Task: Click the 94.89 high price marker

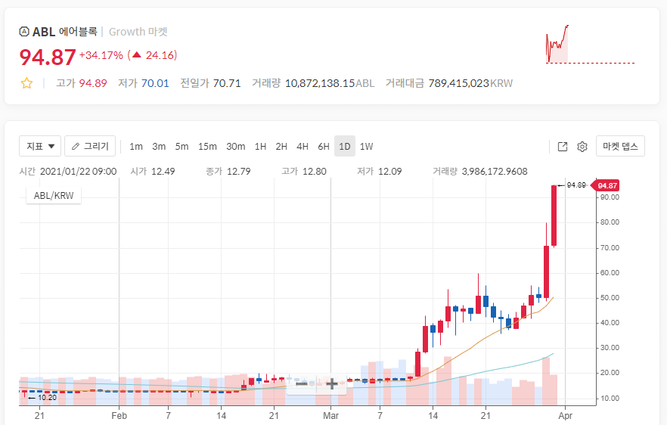Action: 572,185
